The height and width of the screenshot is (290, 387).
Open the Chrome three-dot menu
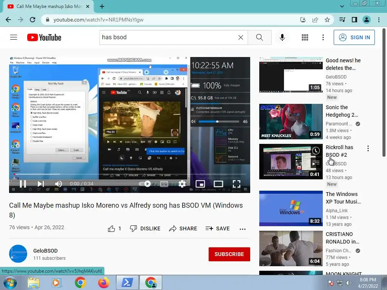point(379,20)
